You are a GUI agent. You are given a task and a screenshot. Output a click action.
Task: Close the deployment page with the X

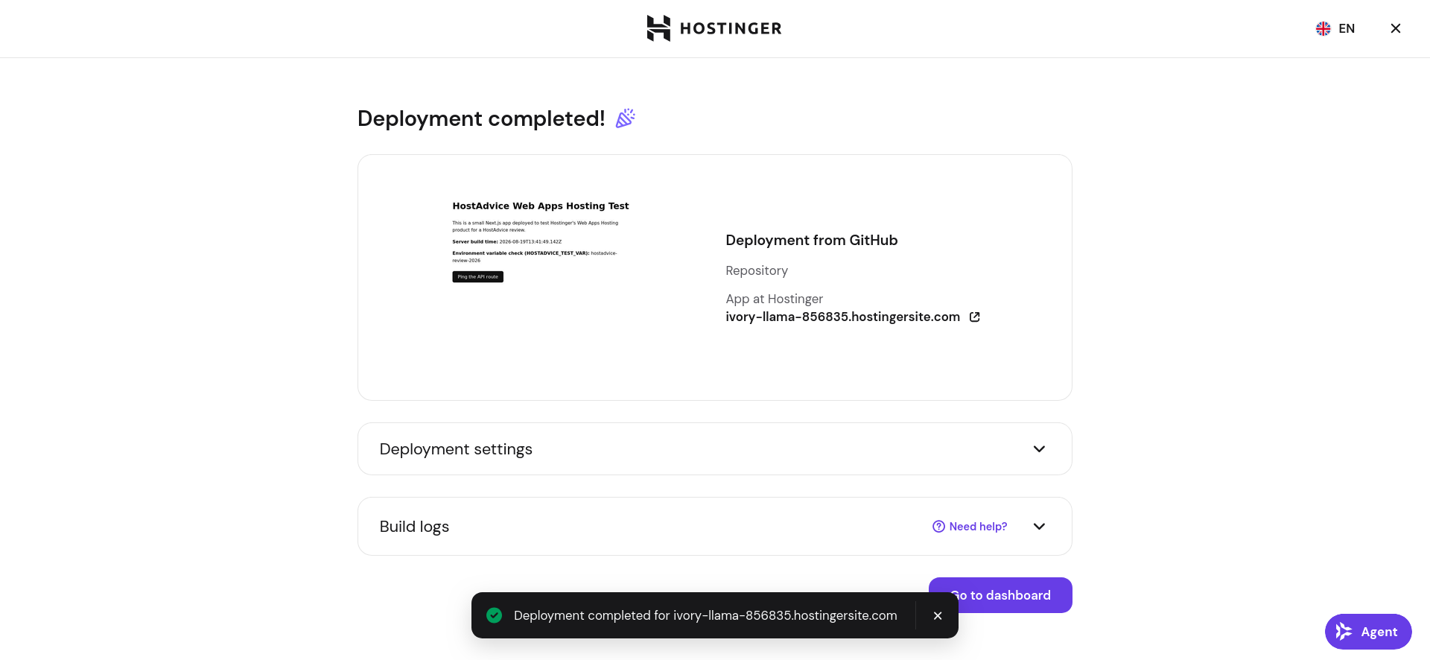[x=1396, y=28]
